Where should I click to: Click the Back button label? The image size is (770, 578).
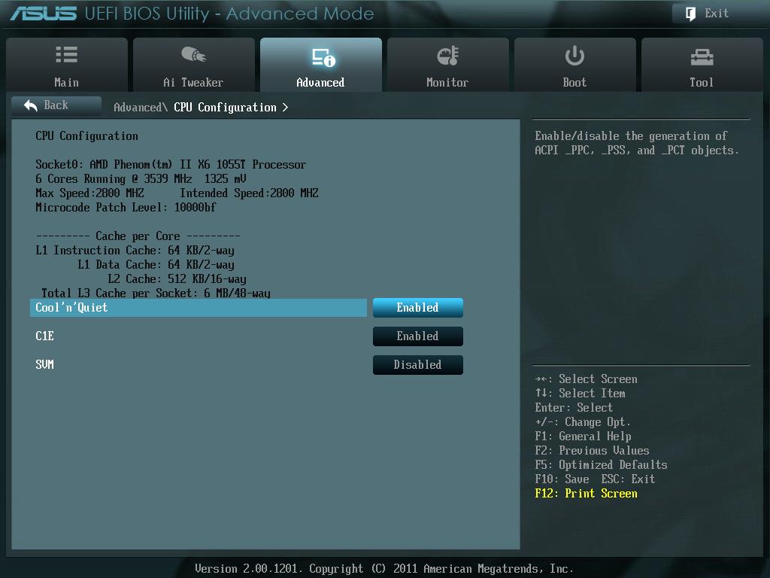[x=56, y=105]
